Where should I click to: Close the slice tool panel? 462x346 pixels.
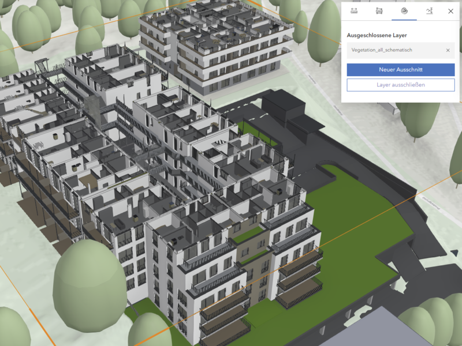click(x=451, y=11)
